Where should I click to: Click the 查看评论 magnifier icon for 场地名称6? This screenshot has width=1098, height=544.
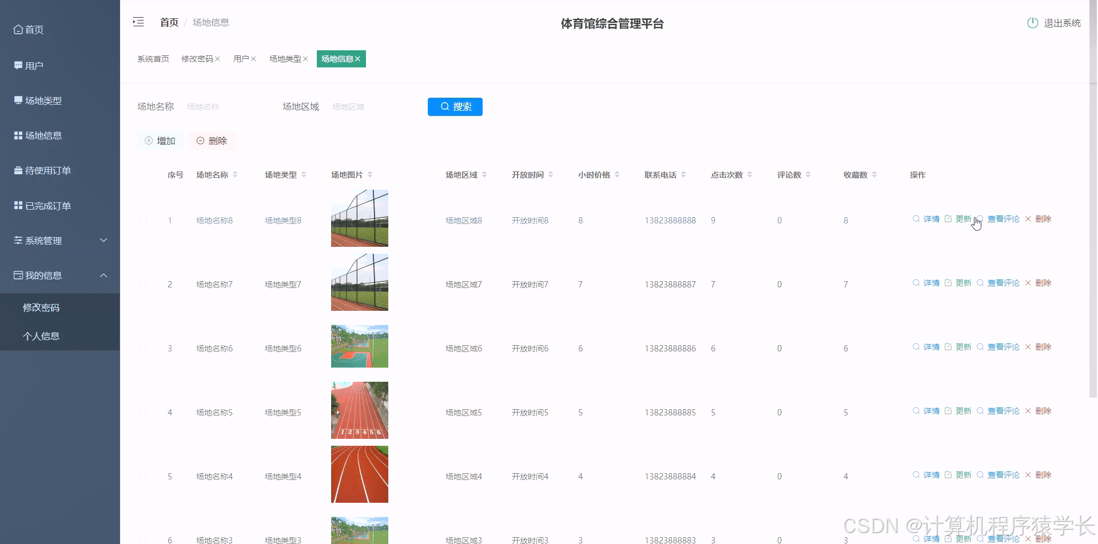[980, 347]
